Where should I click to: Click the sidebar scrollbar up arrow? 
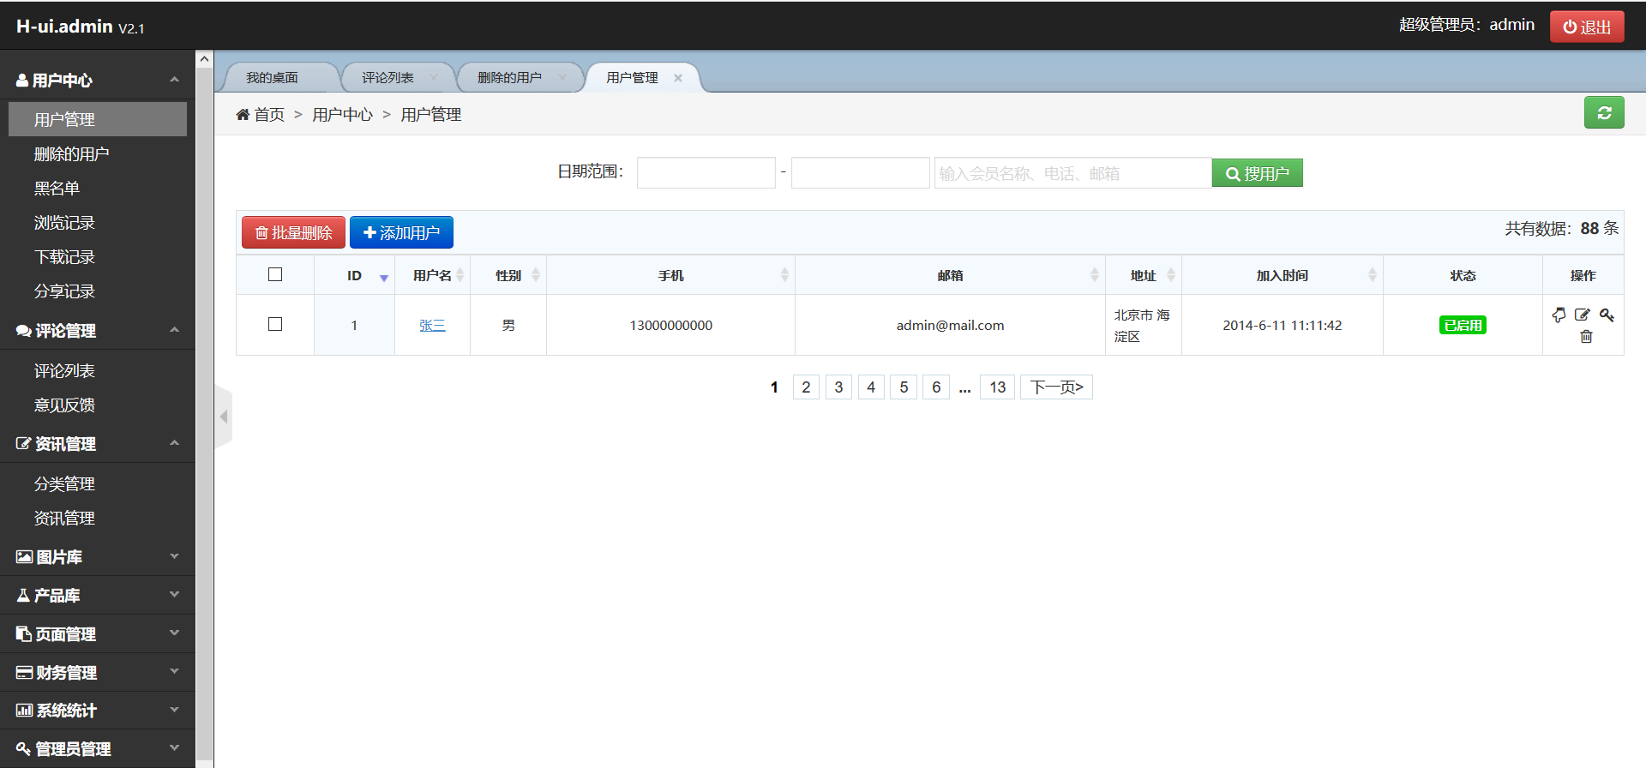point(204,59)
